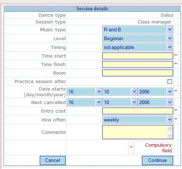The height and width of the screenshot is (169, 182).
Task: Click the Time start input field
Action: [138, 56]
